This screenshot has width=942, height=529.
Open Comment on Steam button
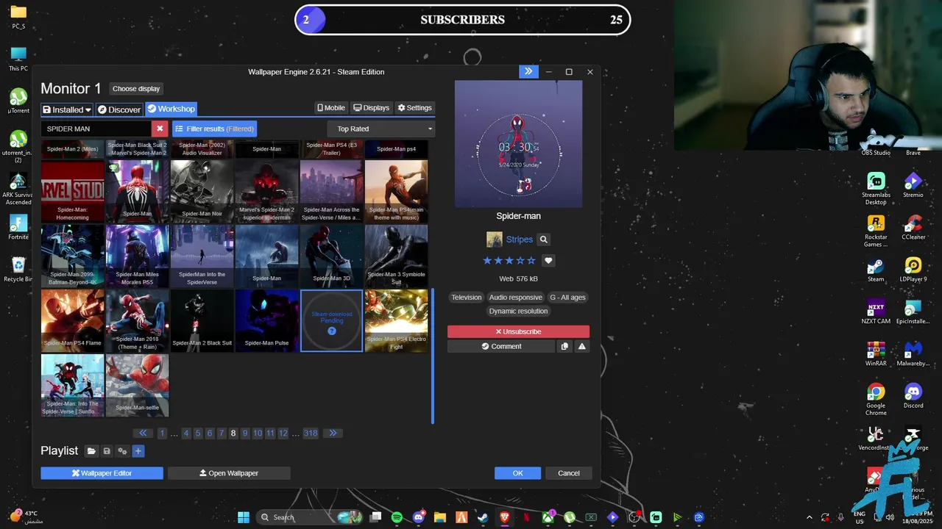click(501, 346)
